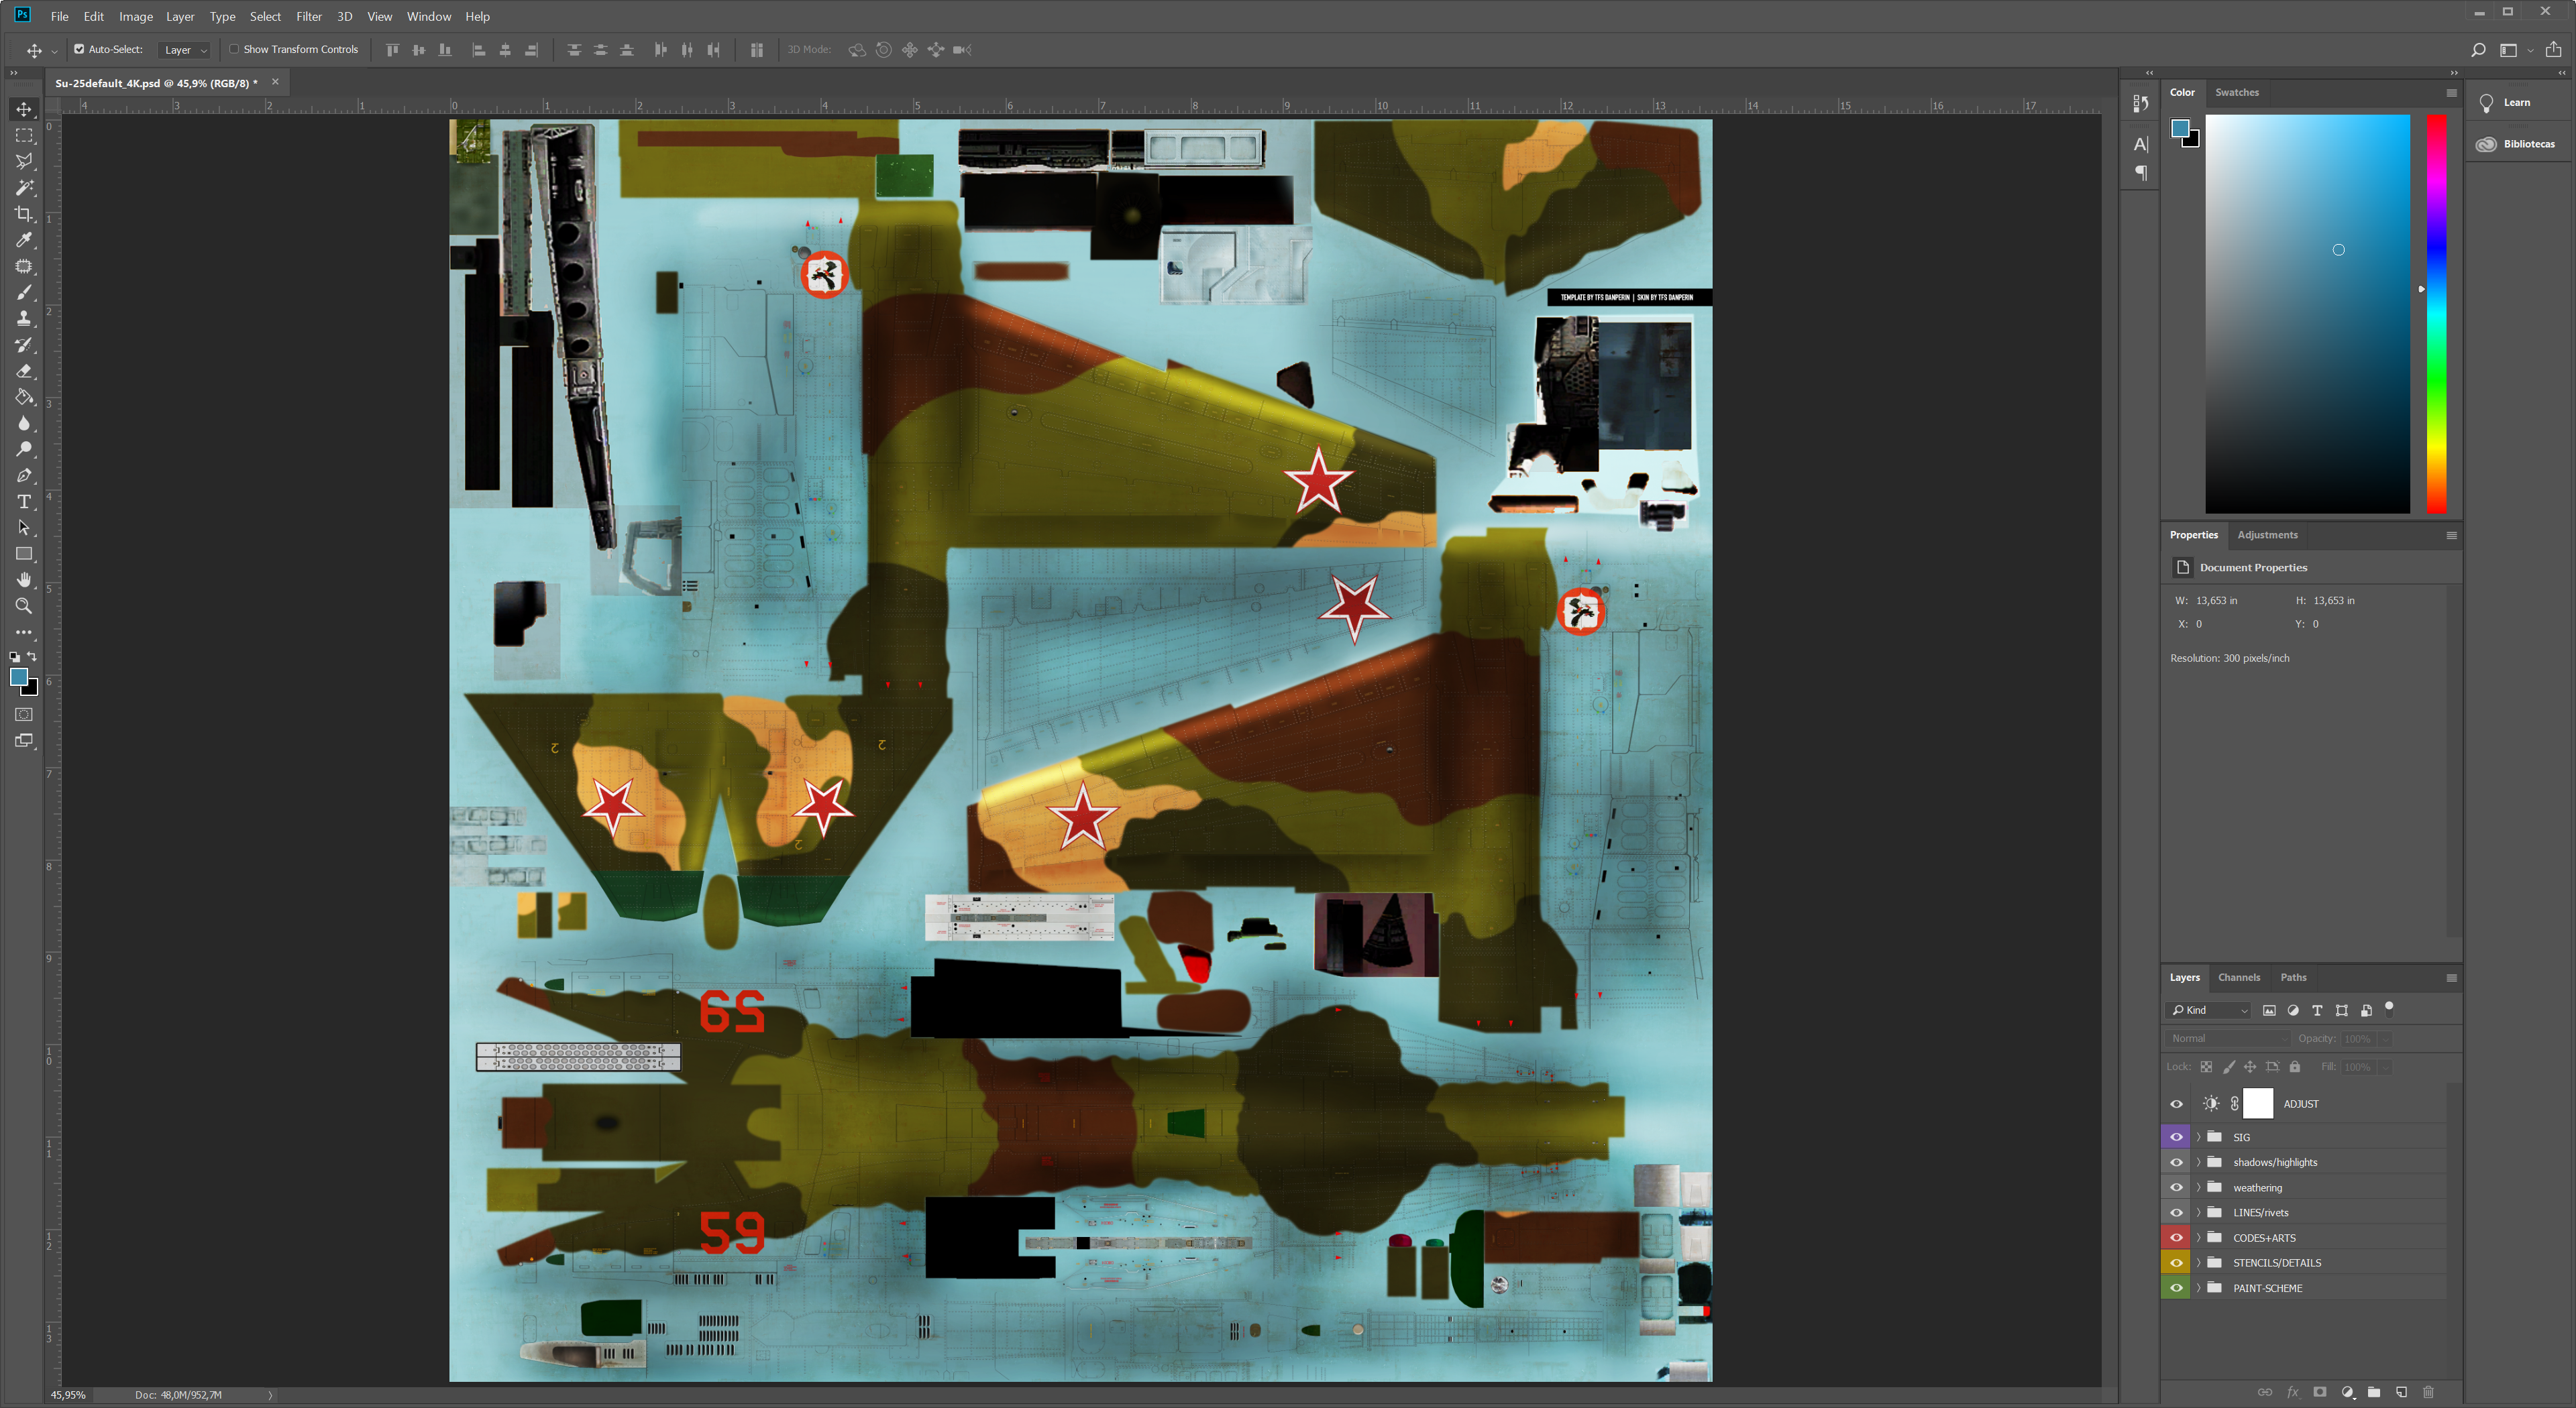The height and width of the screenshot is (1408, 2576).
Task: Expand the PAINT-SCHEME layer group
Action: coord(2198,1288)
